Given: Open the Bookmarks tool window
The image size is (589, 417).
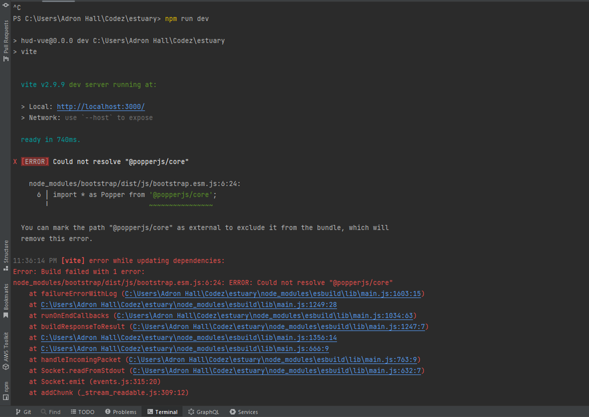Looking at the screenshot, I should click(x=5, y=300).
